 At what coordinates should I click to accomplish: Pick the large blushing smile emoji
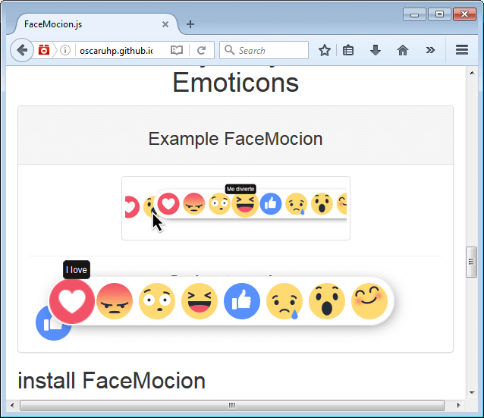[369, 301]
